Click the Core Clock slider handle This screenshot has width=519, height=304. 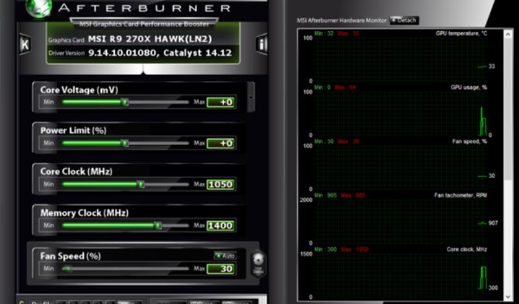pyautogui.click(x=141, y=184)
